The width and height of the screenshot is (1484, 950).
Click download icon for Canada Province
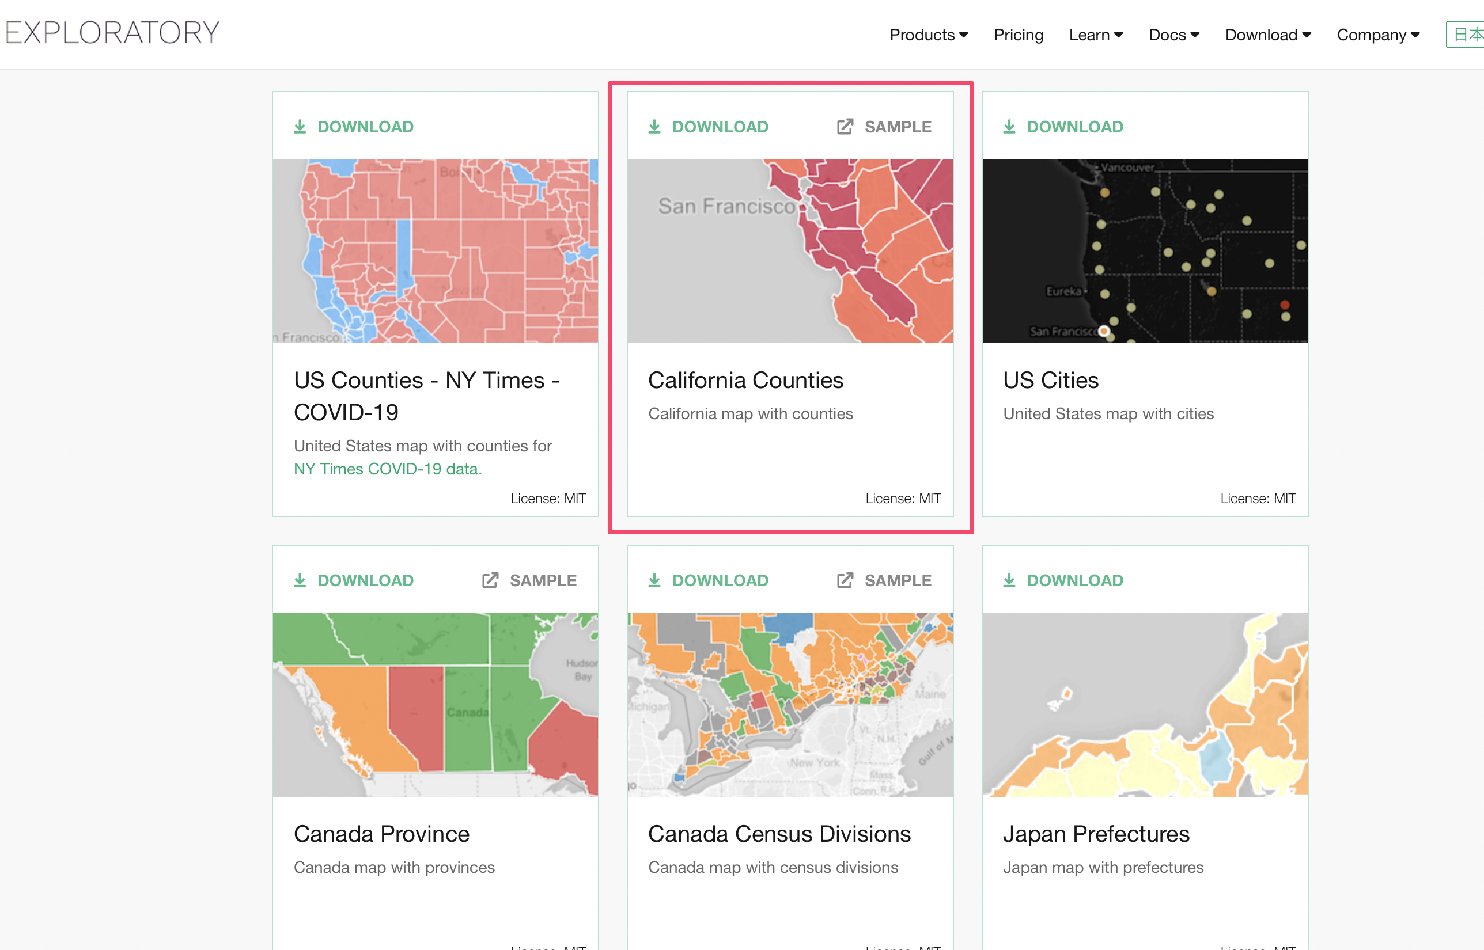click(300, 580)
